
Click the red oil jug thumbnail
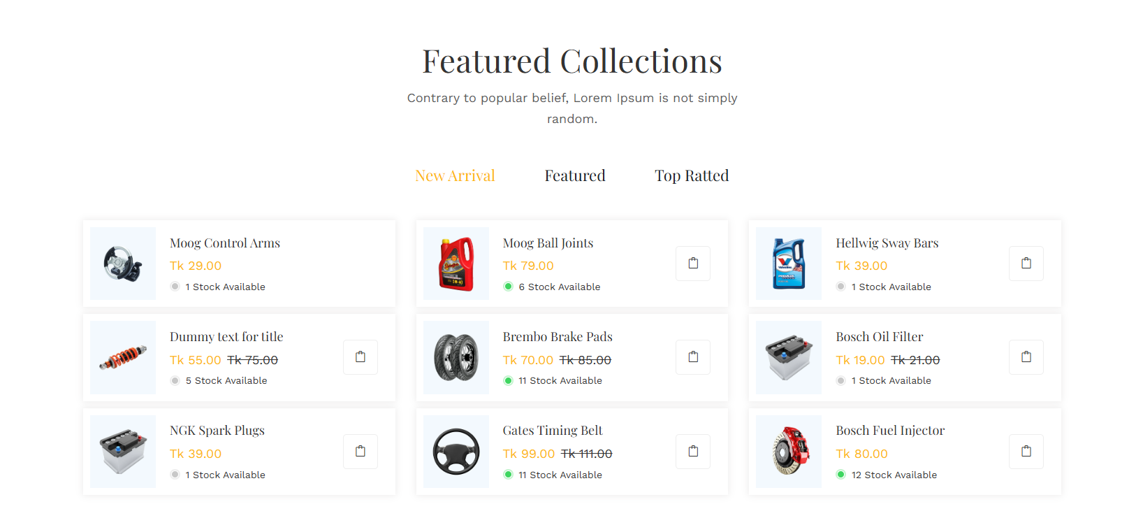point(456,264)
